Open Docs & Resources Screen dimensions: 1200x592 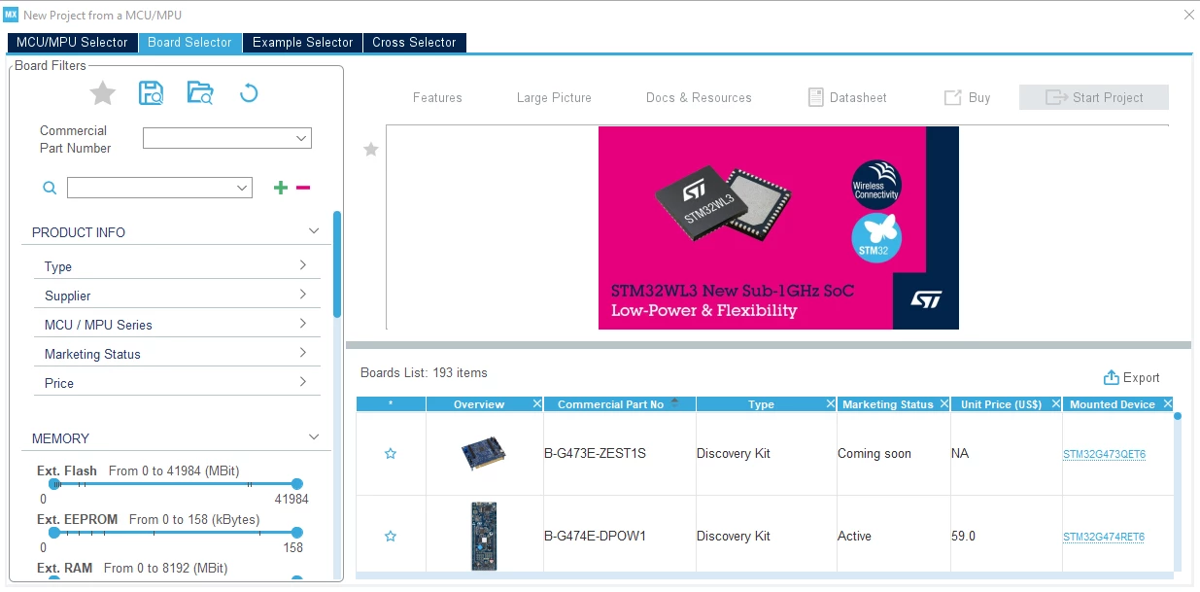699,97
